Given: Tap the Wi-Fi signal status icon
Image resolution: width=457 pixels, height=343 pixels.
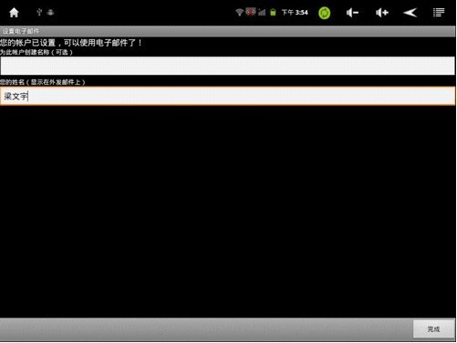Looking at the screenshot, I should tap(239, 12).
